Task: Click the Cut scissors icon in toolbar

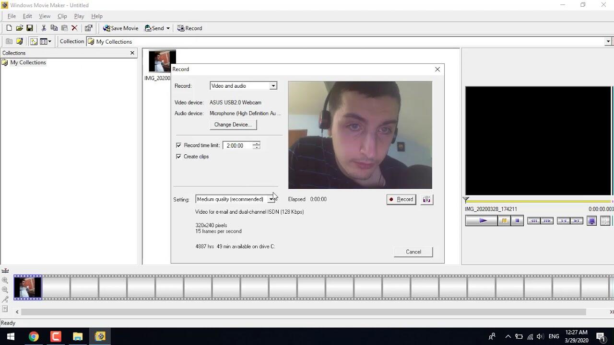Action: [x=44, y=28]
